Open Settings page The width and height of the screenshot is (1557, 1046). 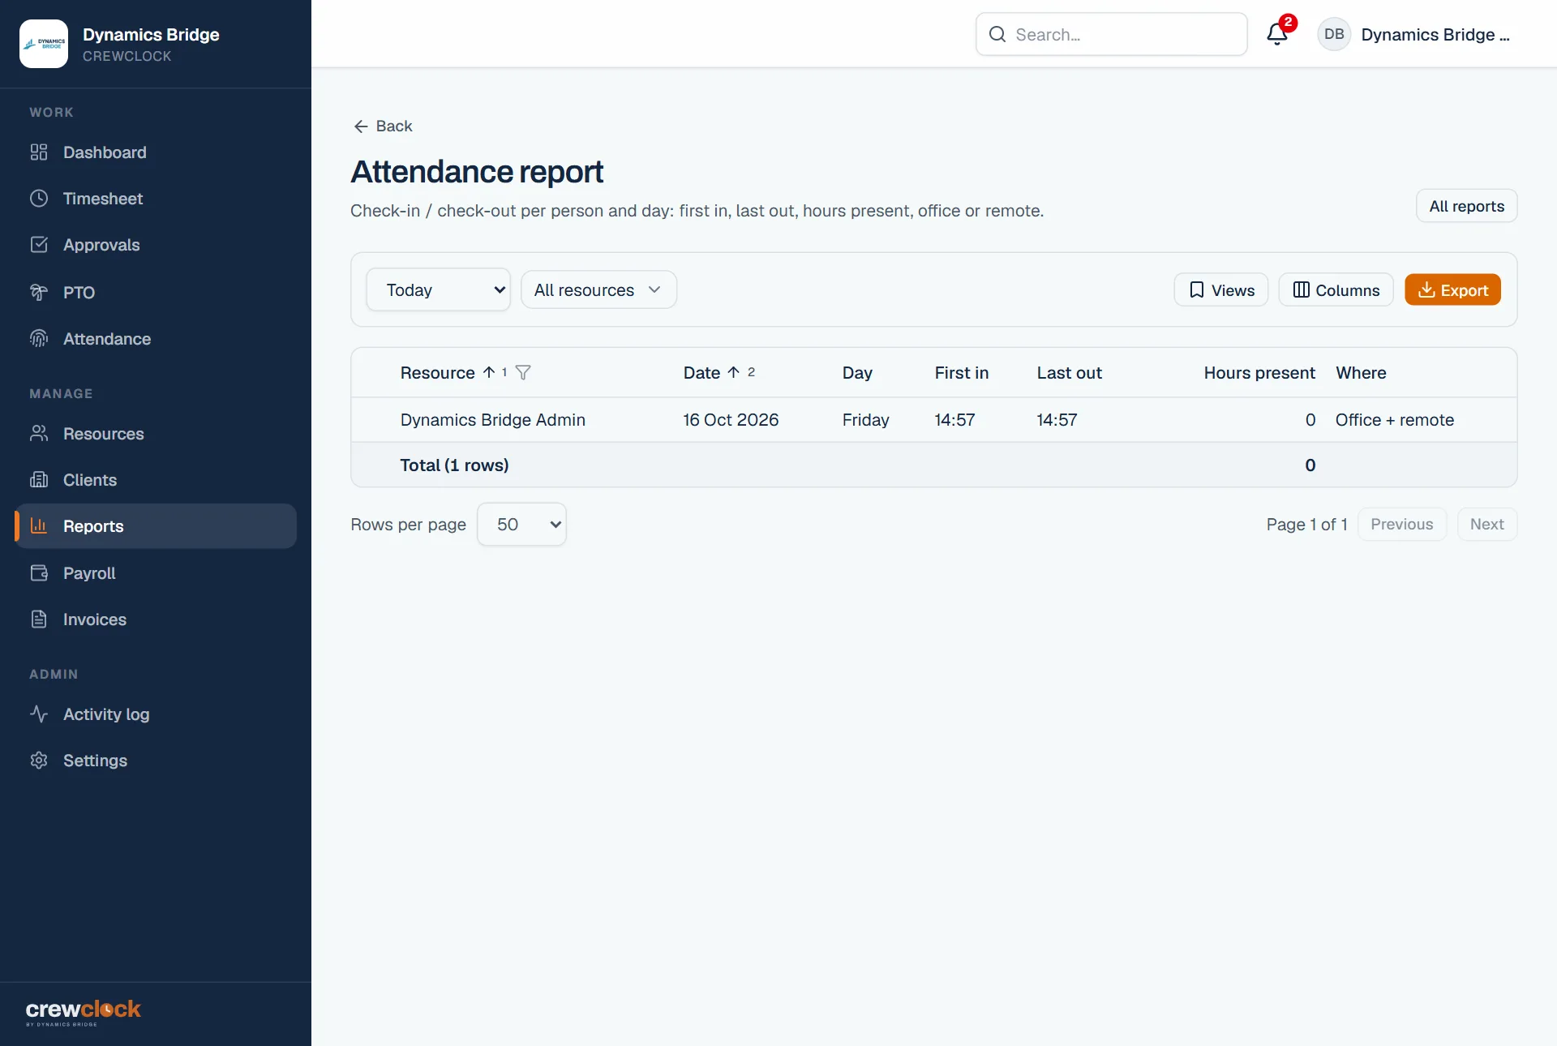coord(156,761)
